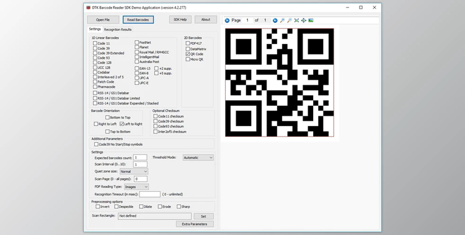465x235 pixels.
Task: Check Top to Bottom orientation
Action: coord(107,131)
